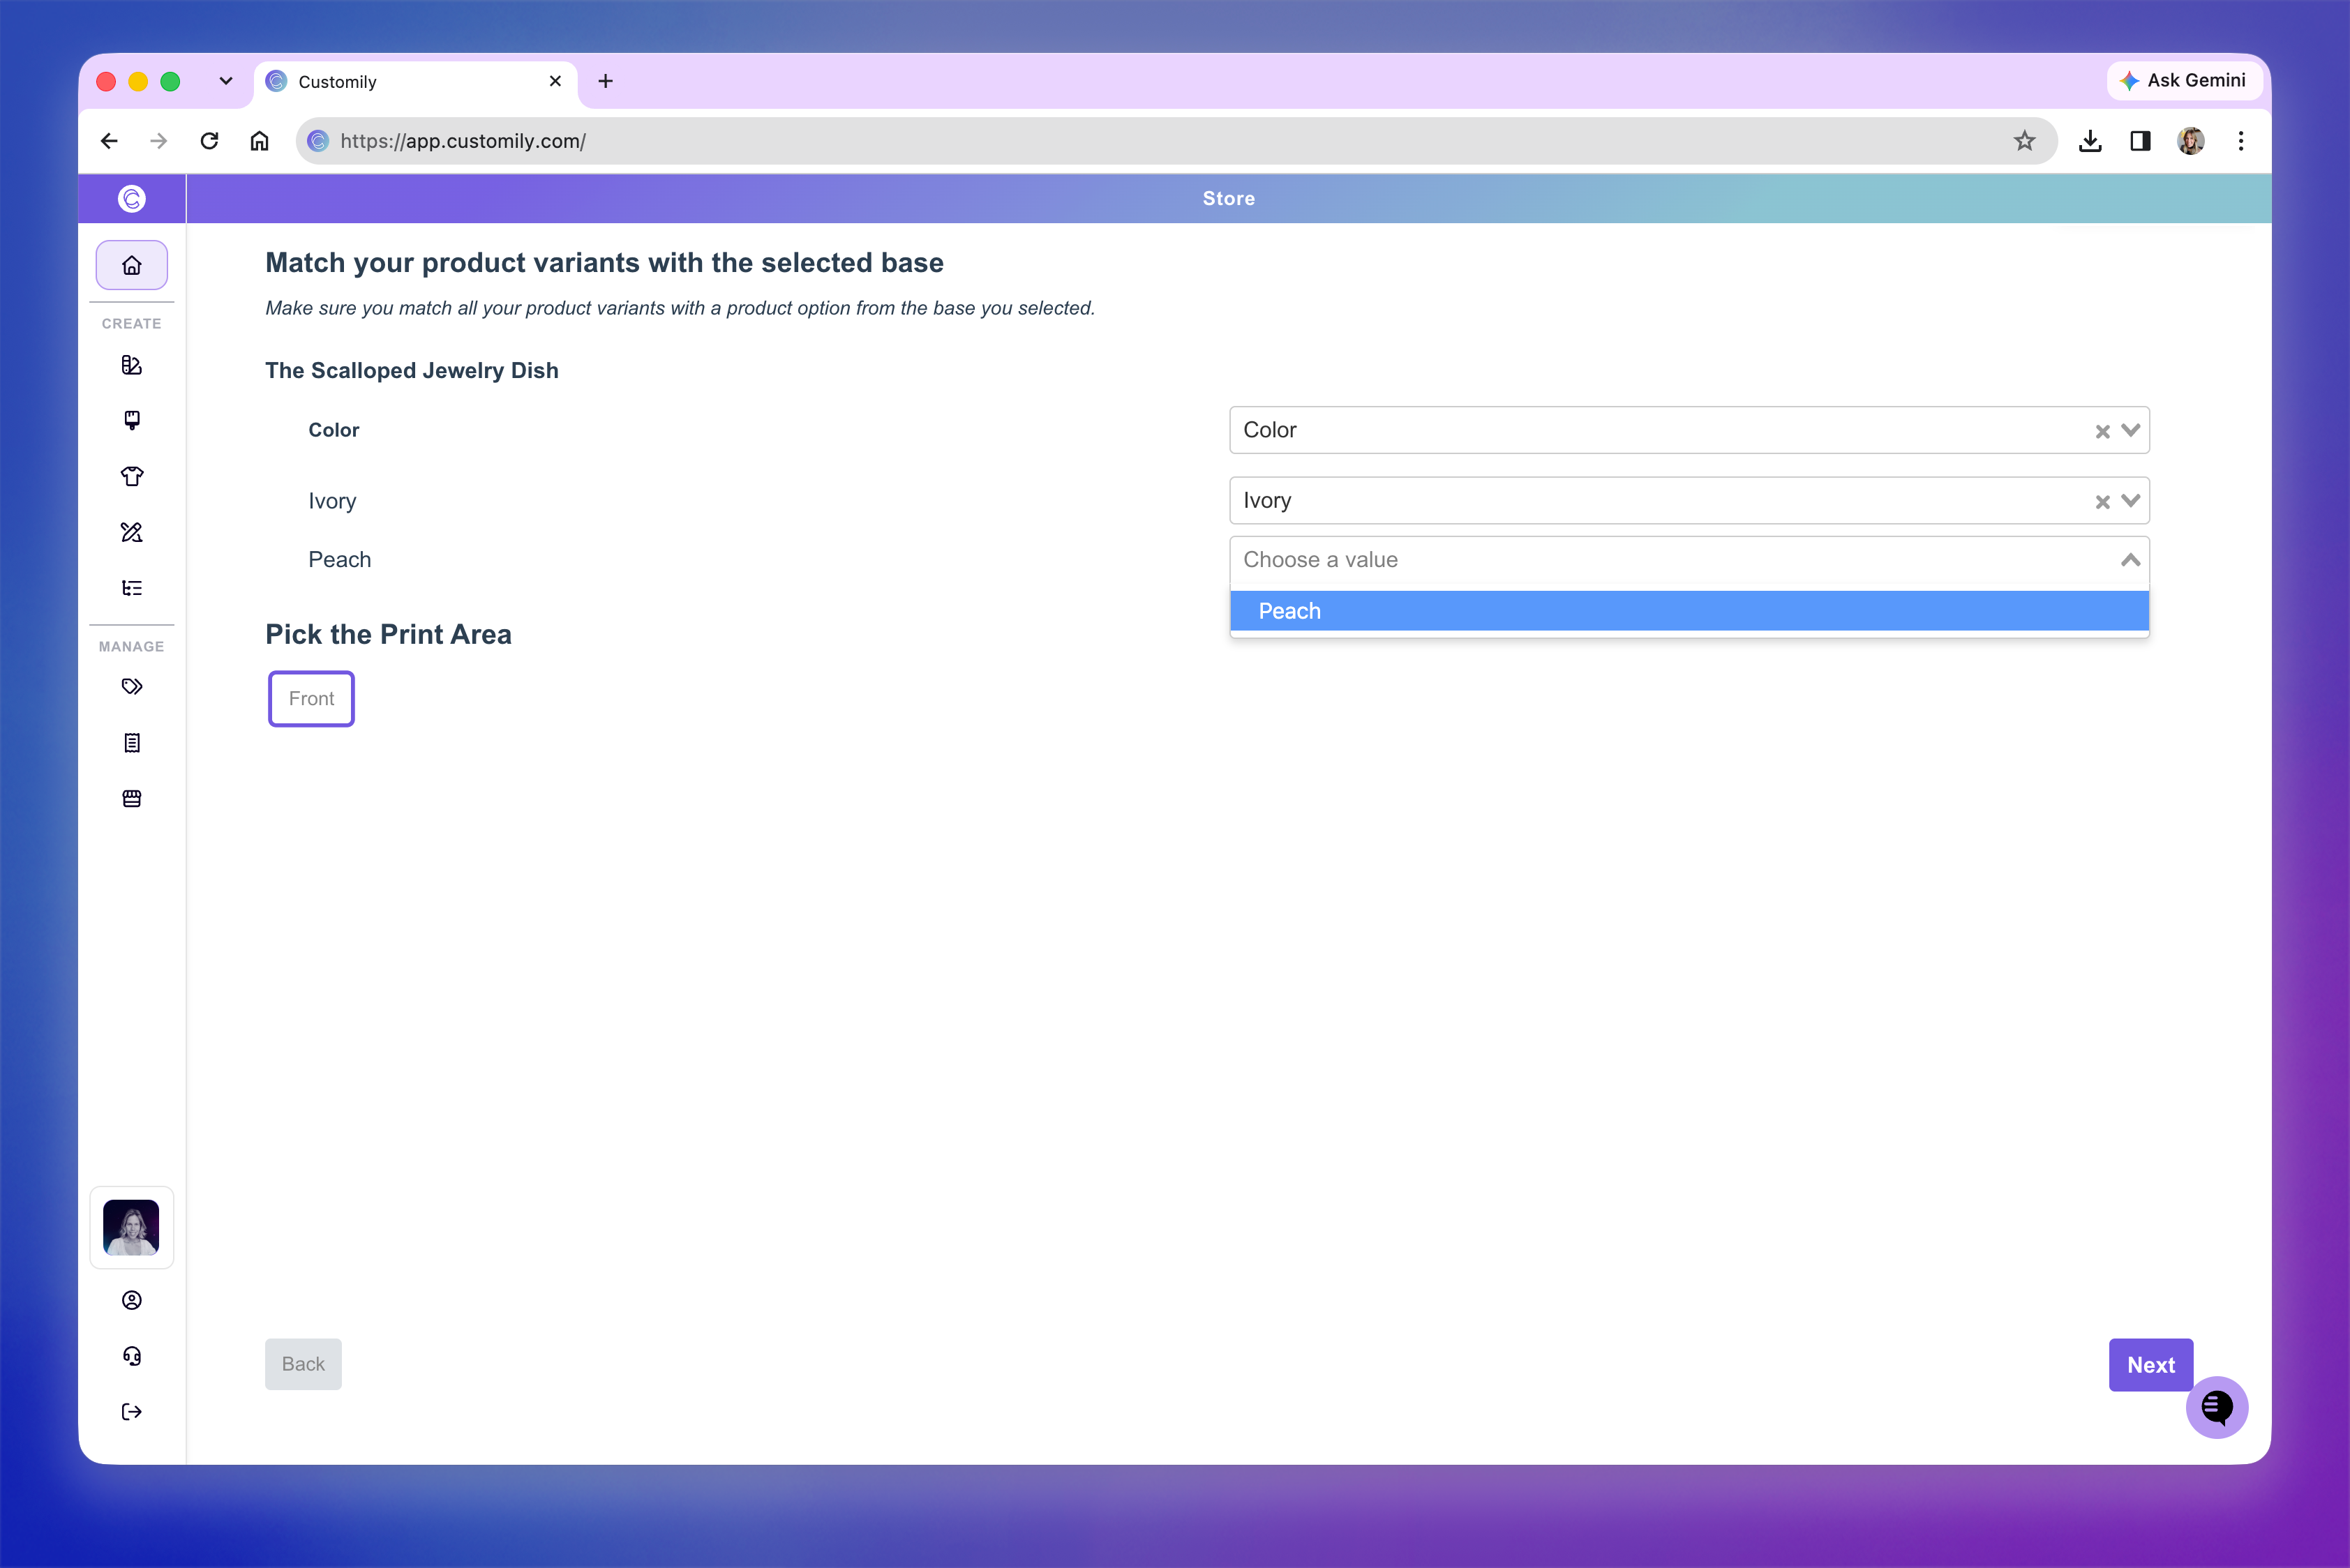
Task: Open the Home icon in sidebar
Action: point(131,265)
